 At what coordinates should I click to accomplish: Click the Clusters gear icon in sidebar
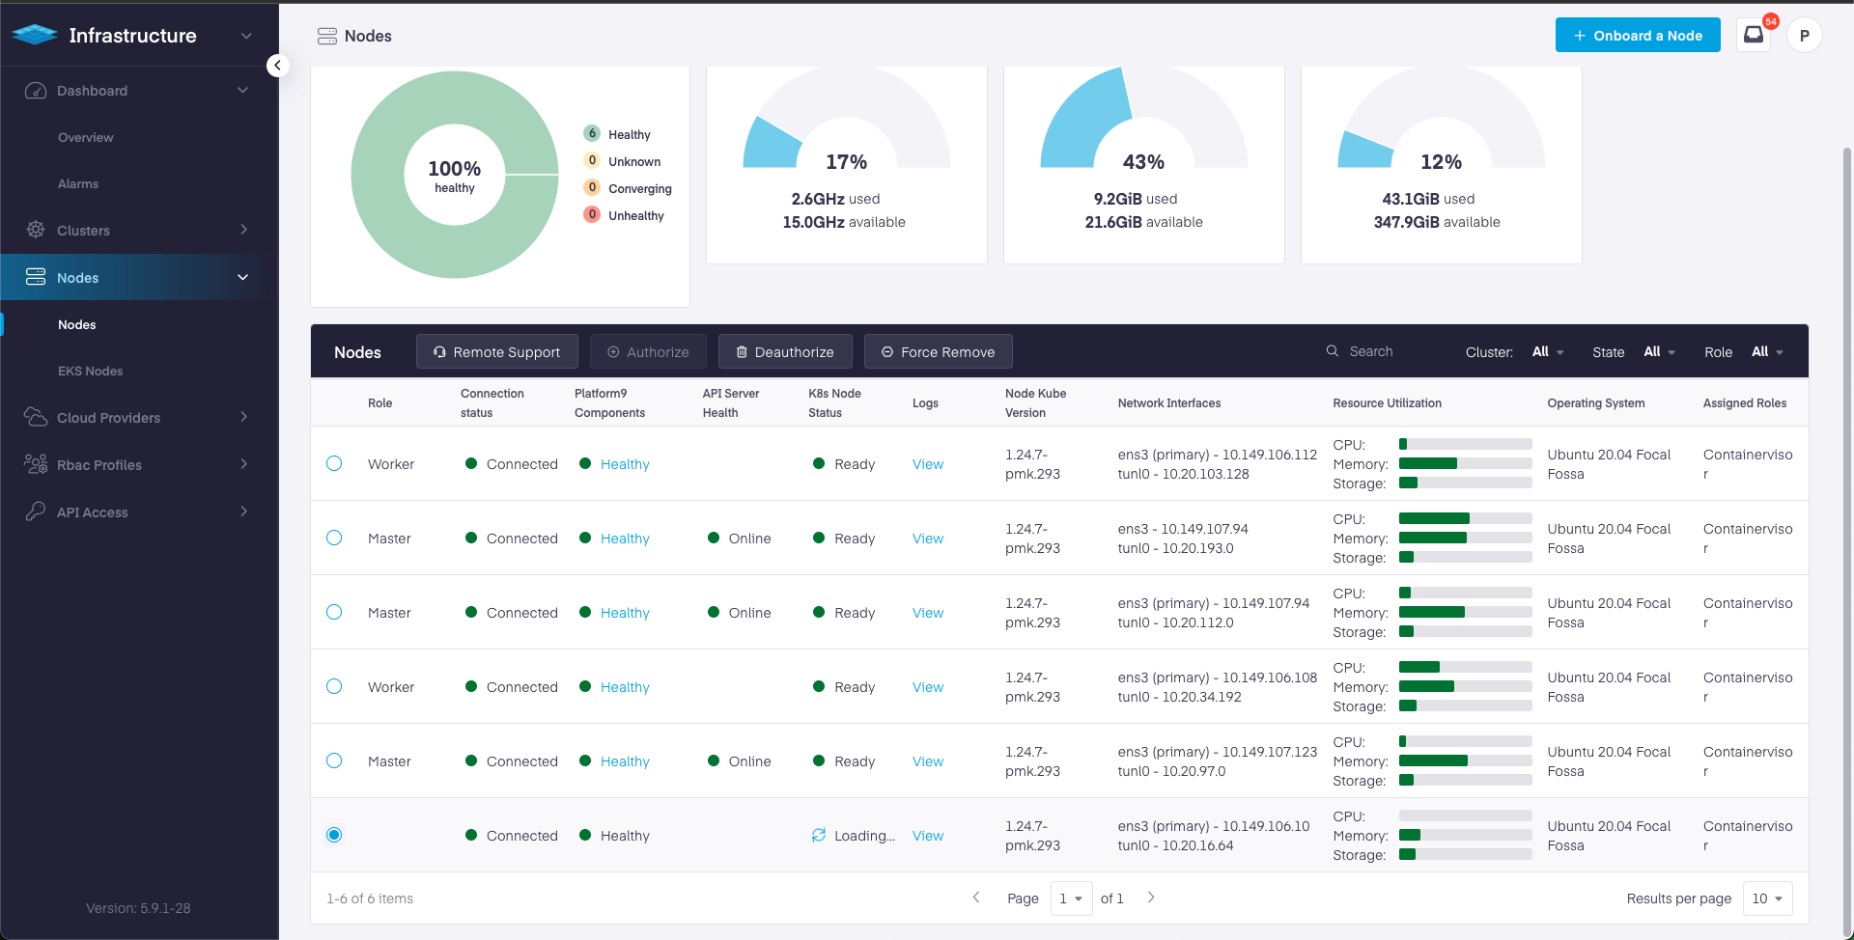[x=36, y=230]
